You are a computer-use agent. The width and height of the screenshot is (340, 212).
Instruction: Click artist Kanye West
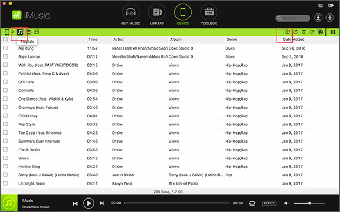coord(123,183)
